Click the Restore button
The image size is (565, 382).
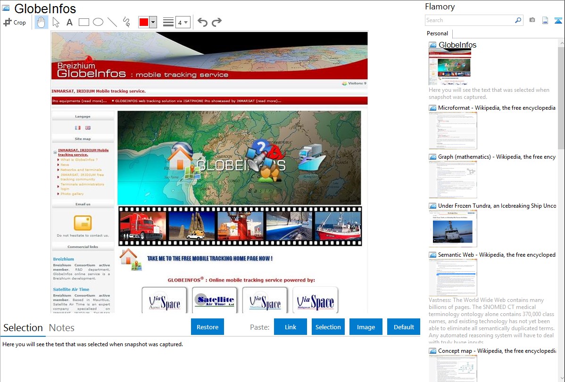(208, 327)
